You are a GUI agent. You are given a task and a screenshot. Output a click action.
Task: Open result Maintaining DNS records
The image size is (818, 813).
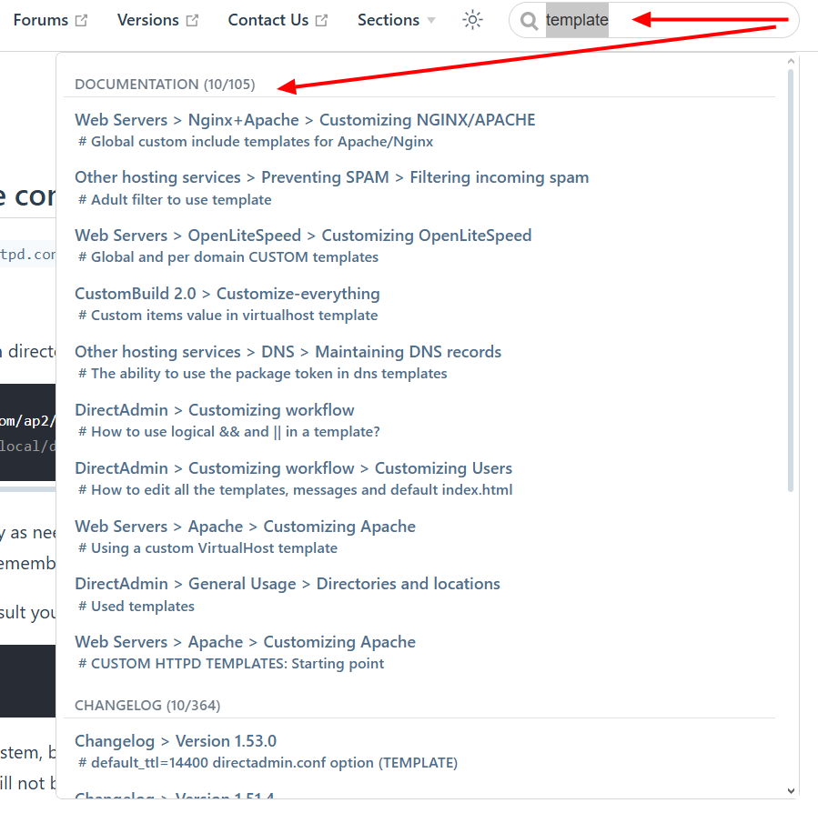[288, 352]
